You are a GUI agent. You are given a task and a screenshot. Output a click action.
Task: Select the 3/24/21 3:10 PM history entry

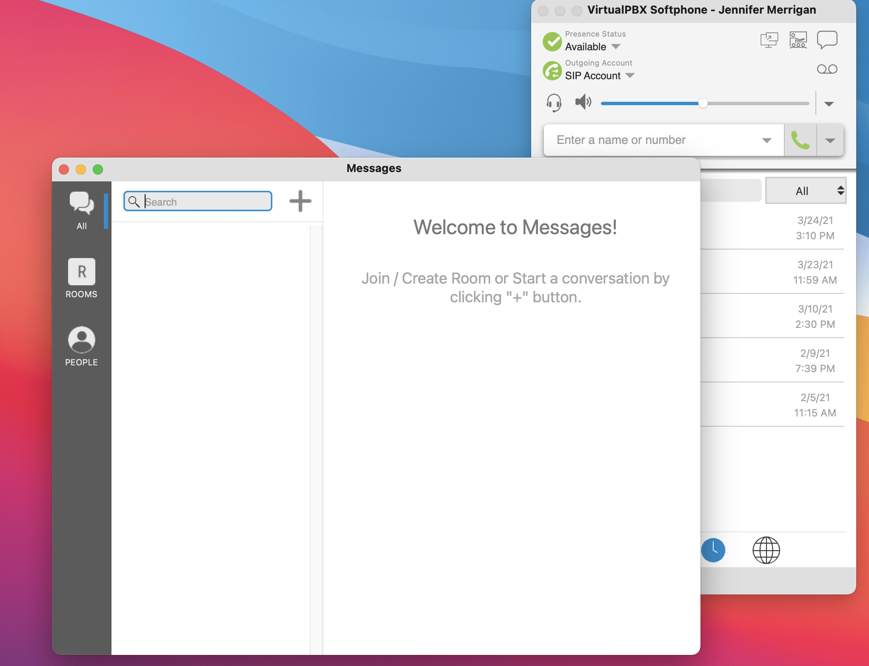[x=772, y=228]
